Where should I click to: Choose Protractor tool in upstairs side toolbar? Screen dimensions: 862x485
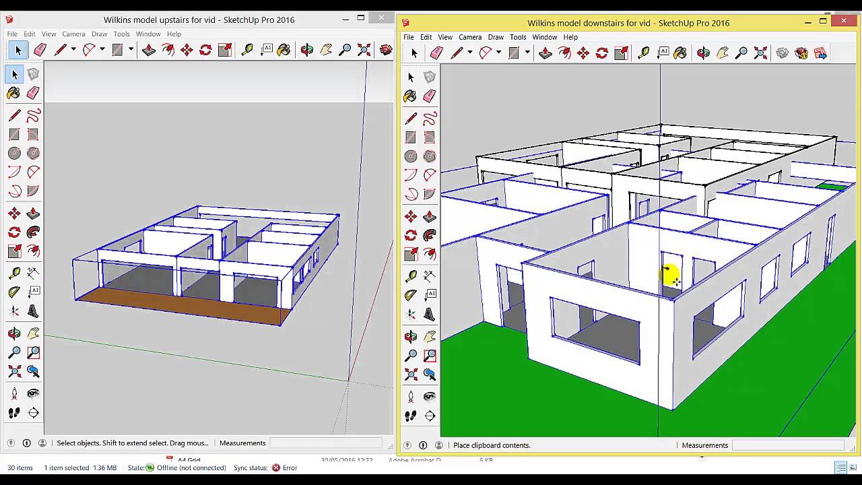click(x=14, y=292)
